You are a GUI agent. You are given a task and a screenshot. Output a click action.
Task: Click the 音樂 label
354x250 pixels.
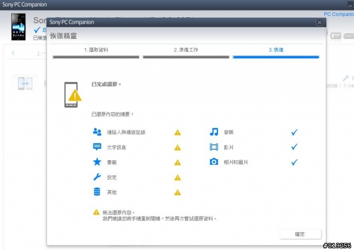pos(228,132)
